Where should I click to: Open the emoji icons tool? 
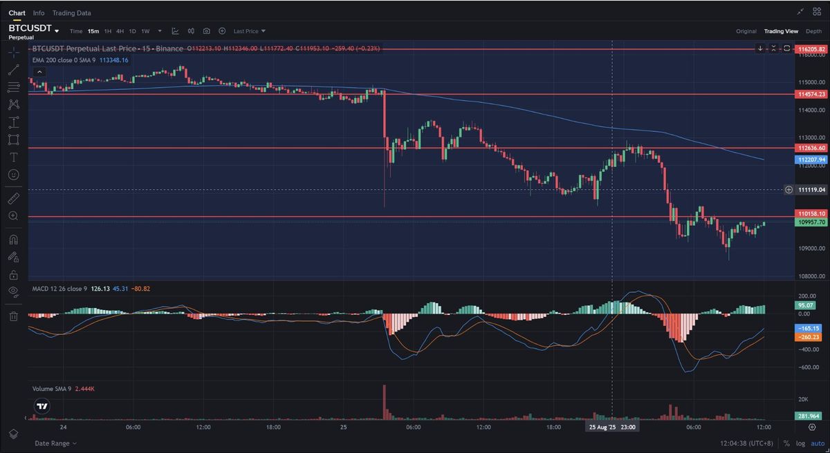pyautogui.click(x=13, y=175)
